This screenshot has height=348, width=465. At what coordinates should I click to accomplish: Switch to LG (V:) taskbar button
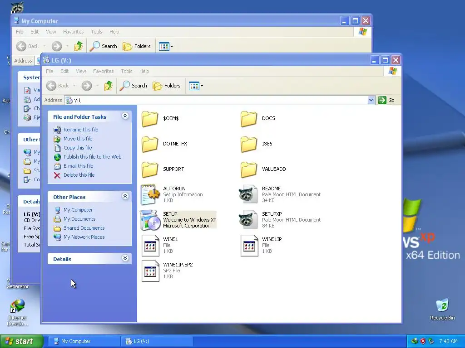(157, 342)
